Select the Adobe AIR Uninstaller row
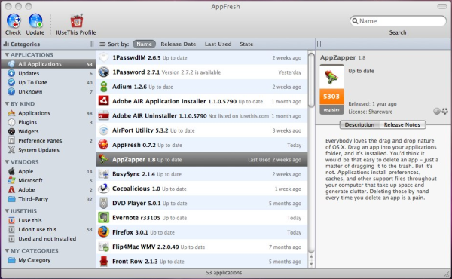Image resolution: width=452 pixels, height=279 pixels. click(x=202, y=115)
